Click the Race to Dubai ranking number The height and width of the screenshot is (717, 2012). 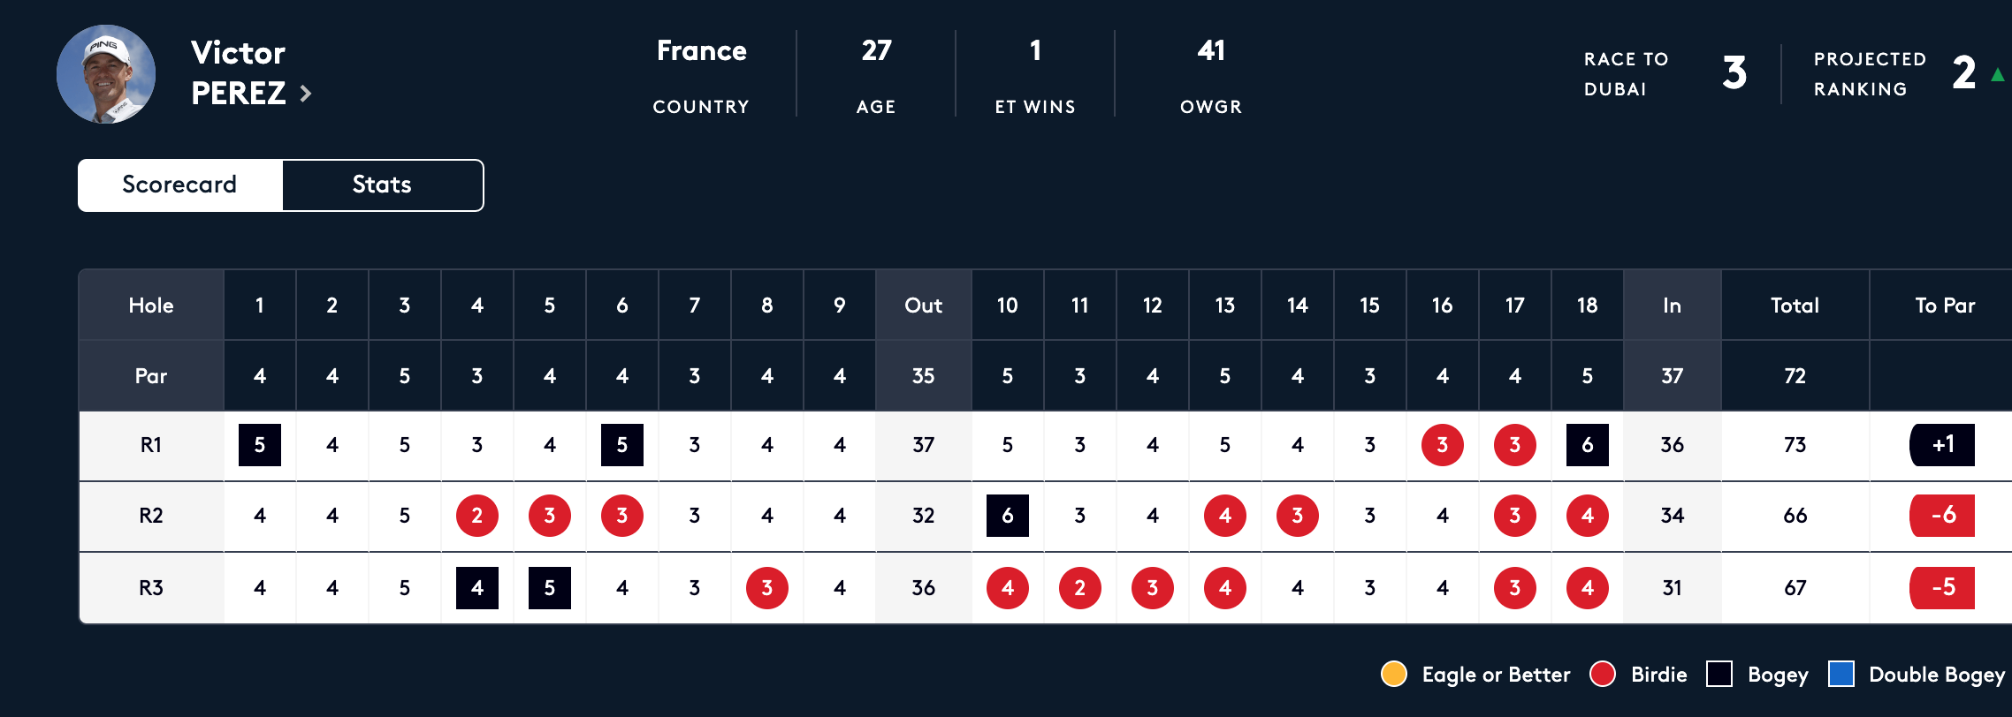pos(1734,73)
